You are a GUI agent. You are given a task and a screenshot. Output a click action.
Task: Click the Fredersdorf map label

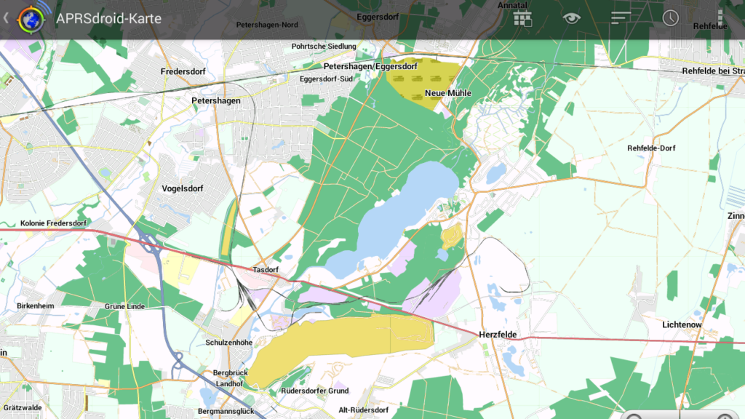coord(183,72)
